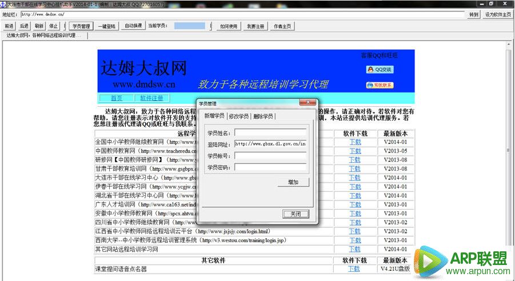Viewport: 515px width, 281px height.
Task: Click the 我要注册 toolbar button
Action: 255,26
